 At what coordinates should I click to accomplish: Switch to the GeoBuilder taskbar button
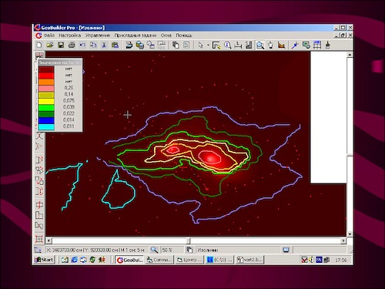tap(130, 260)
